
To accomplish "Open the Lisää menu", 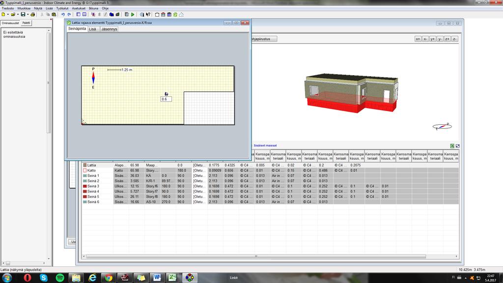I will tap(49, 8).
